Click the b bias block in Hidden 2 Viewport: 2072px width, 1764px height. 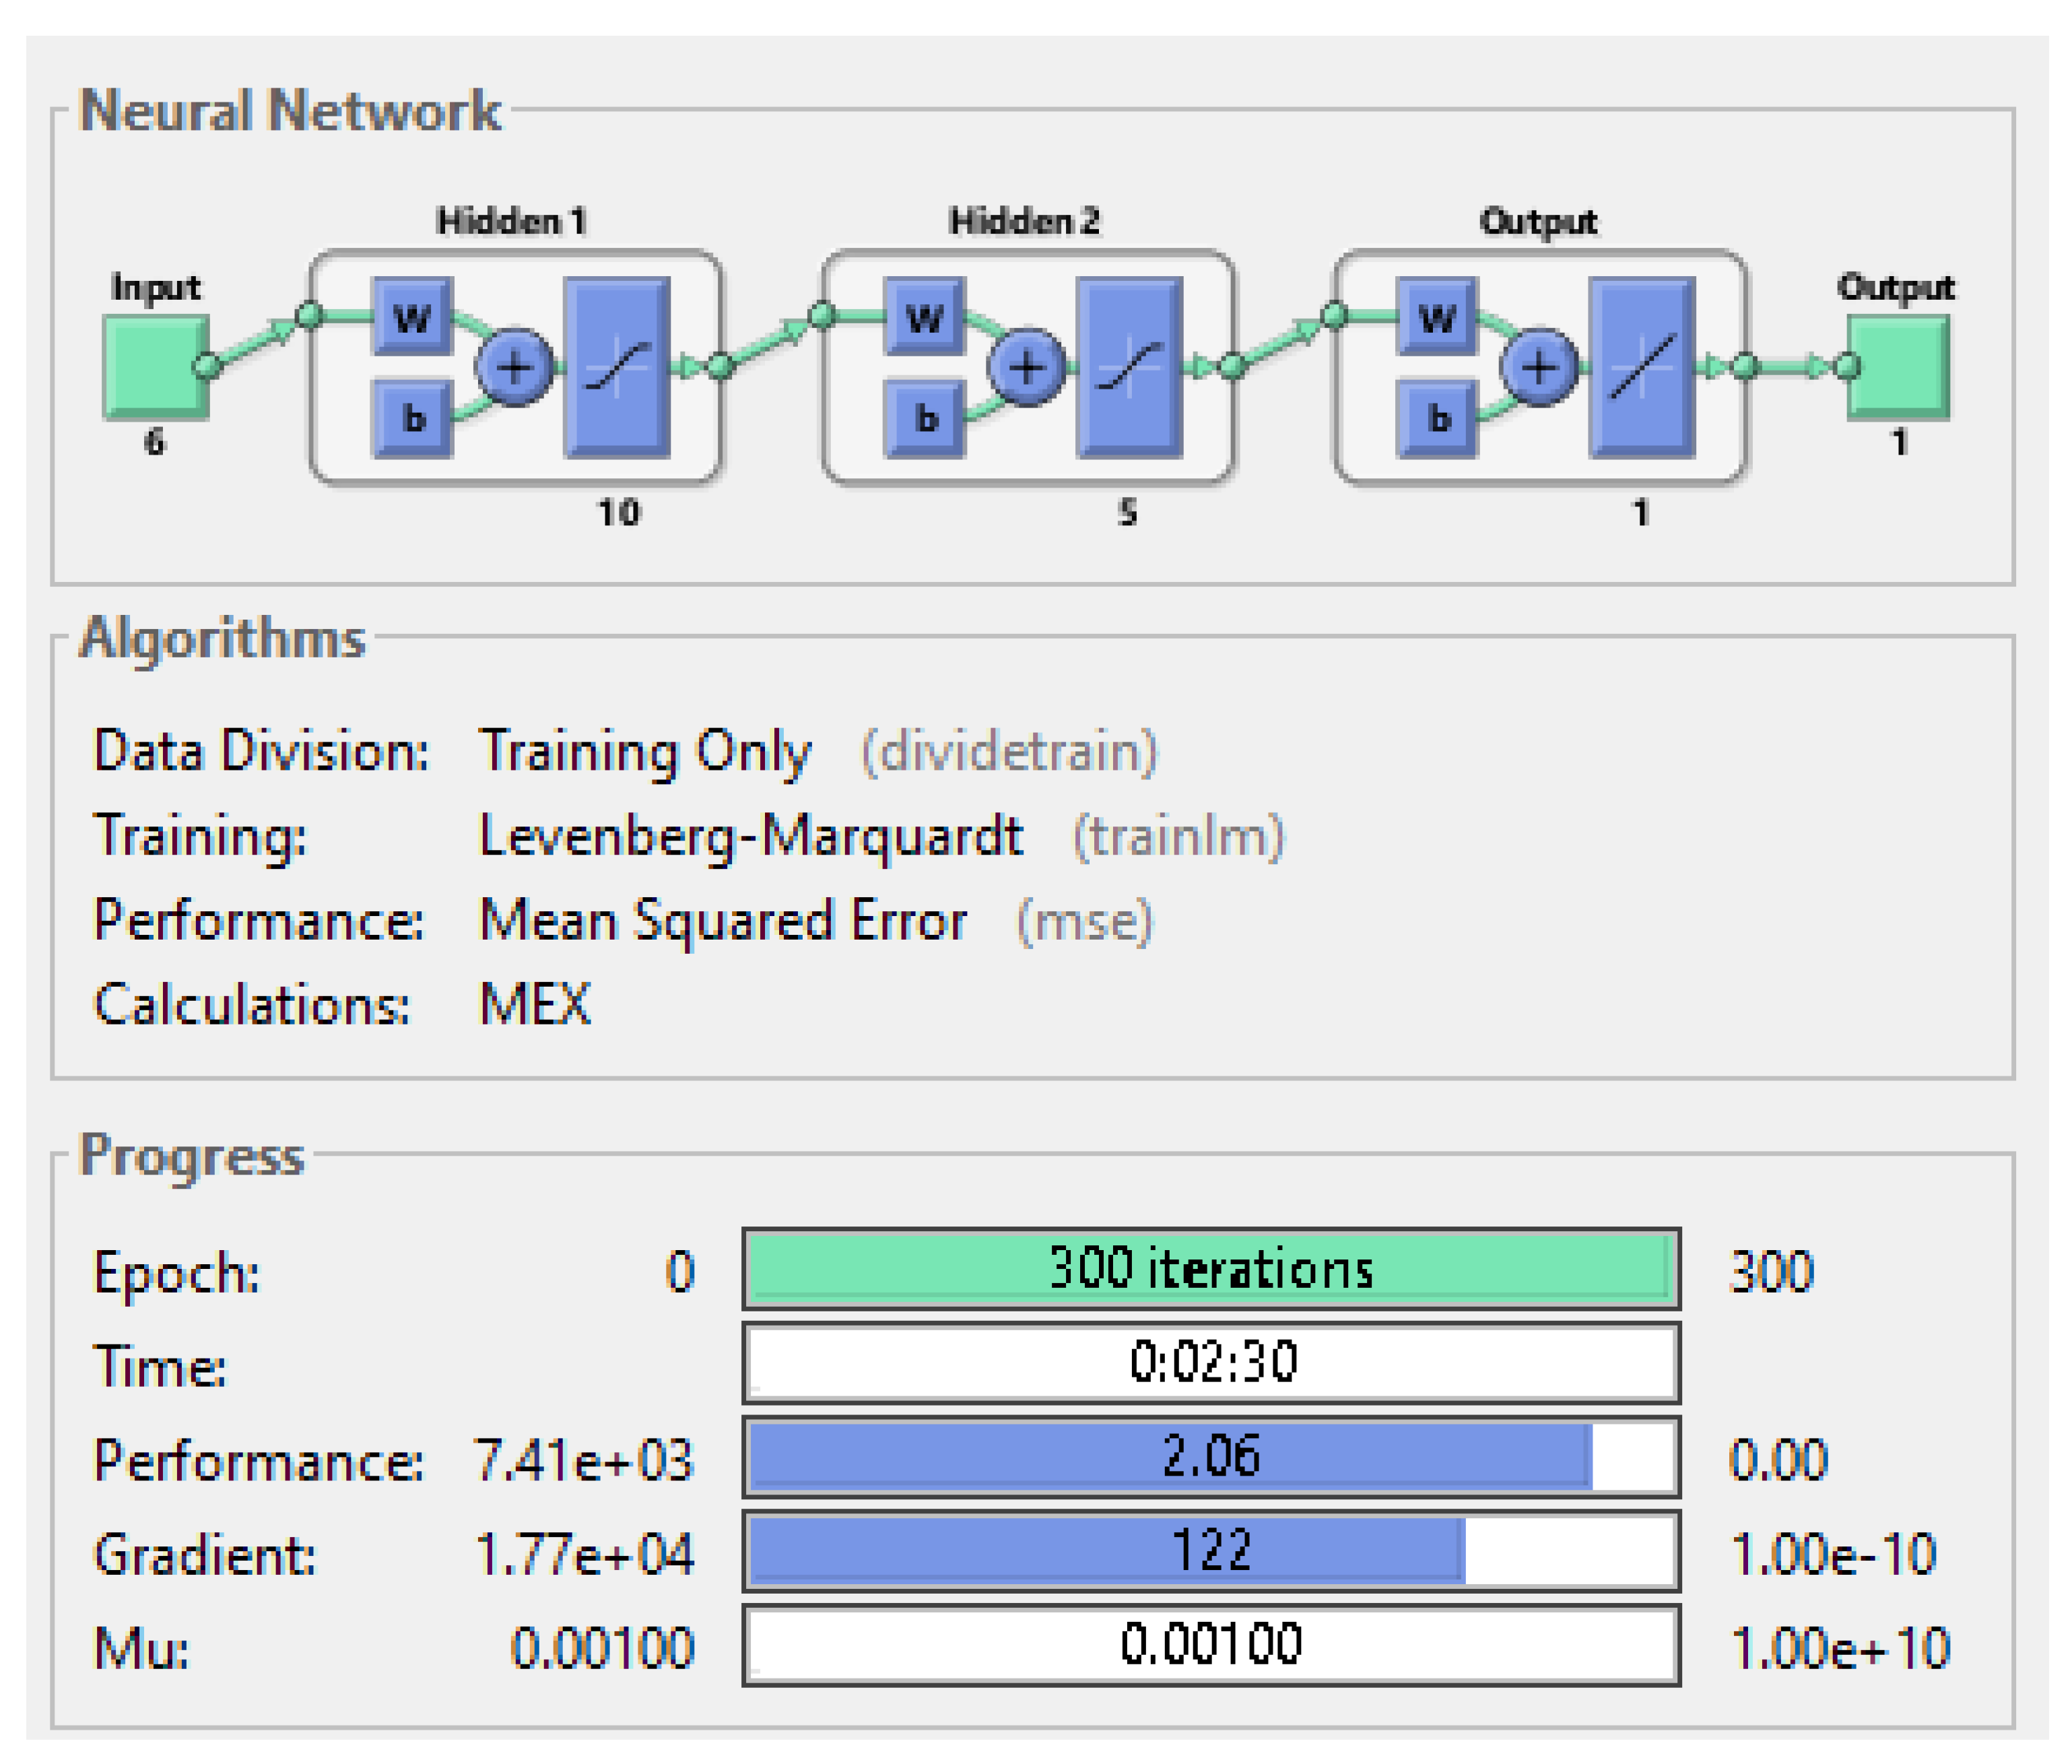(925, 418)
